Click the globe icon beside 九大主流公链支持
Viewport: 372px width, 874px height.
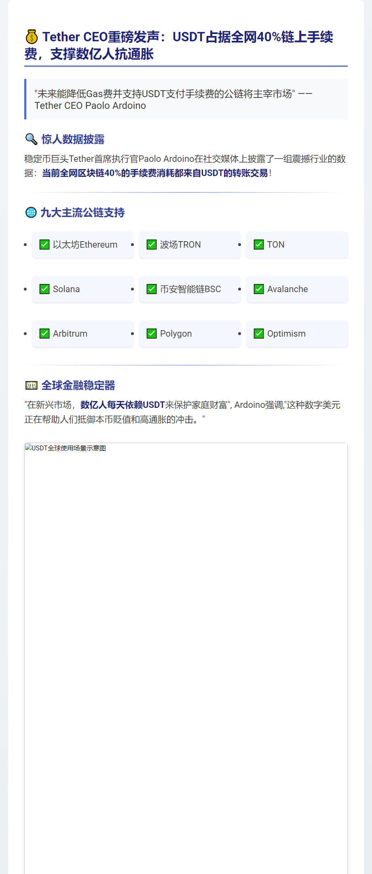tap(31, 212)
